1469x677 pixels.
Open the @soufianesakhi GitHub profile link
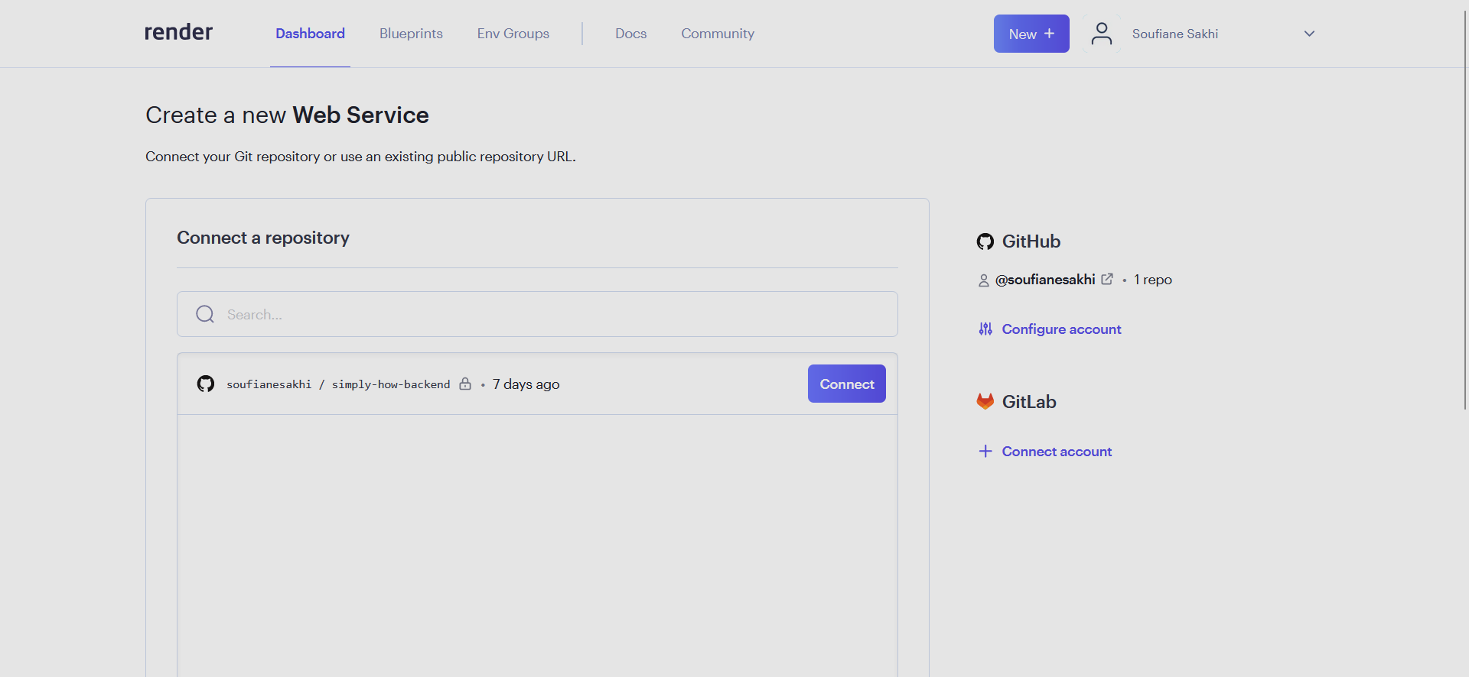(1045, 280)
